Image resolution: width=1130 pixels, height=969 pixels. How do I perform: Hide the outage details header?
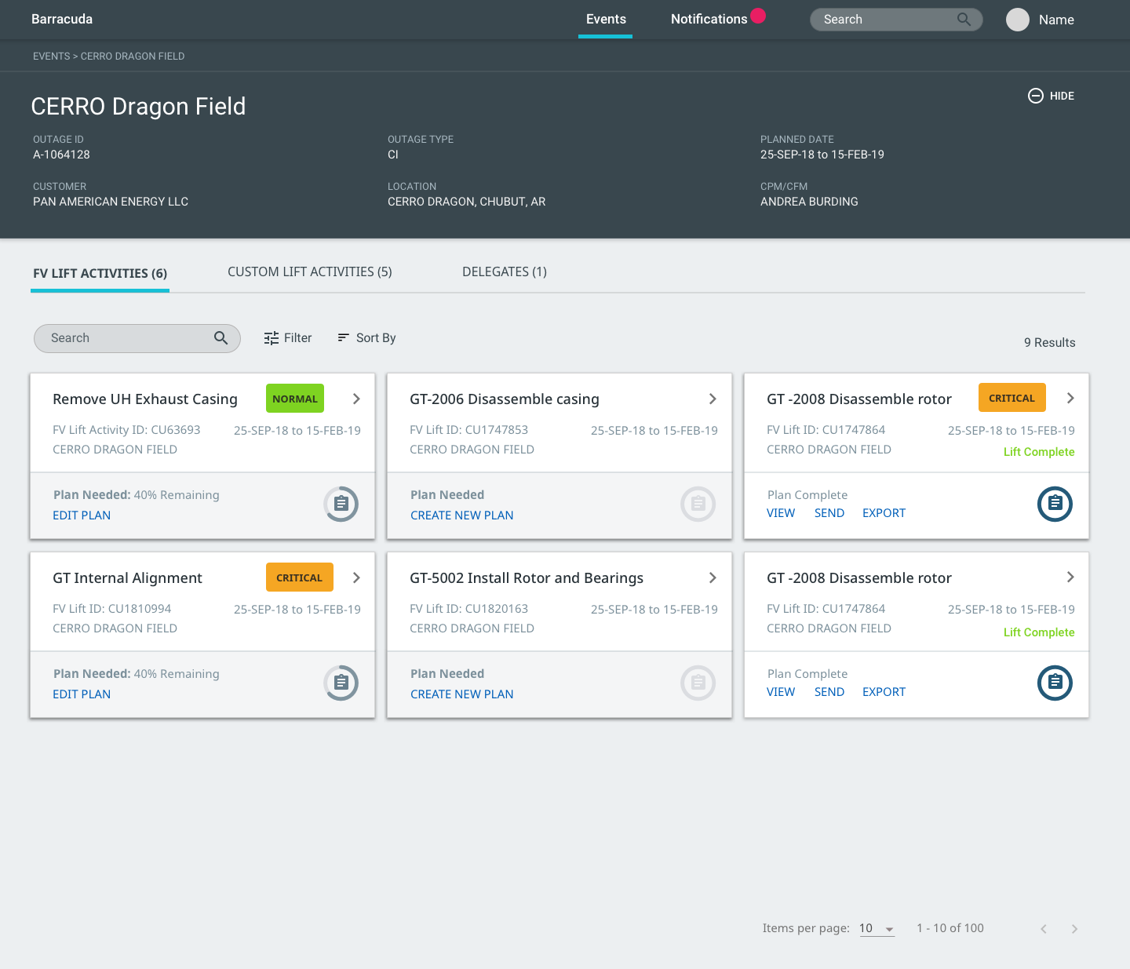(x=1052, y=96)
